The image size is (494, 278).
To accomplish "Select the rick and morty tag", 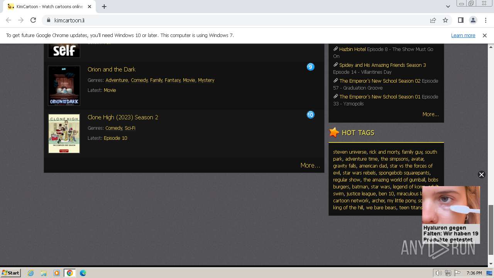I will (x=384, y=152).
